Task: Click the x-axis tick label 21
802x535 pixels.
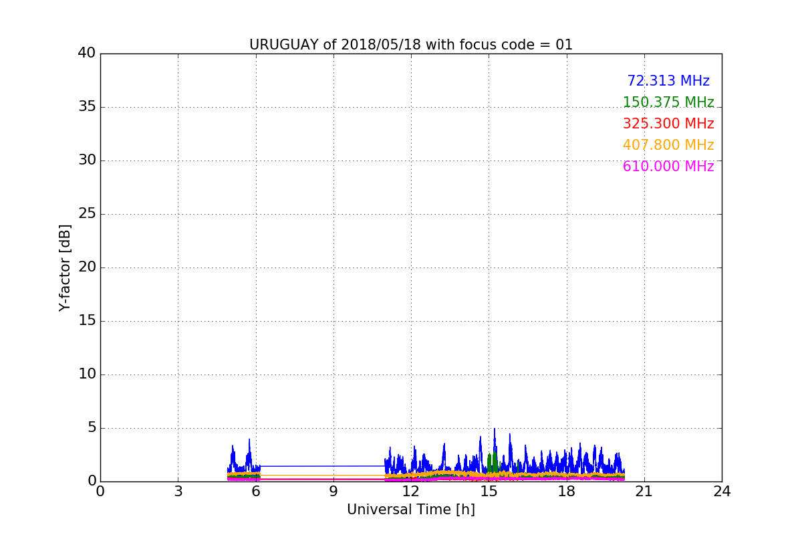Action: pos(644,491)
